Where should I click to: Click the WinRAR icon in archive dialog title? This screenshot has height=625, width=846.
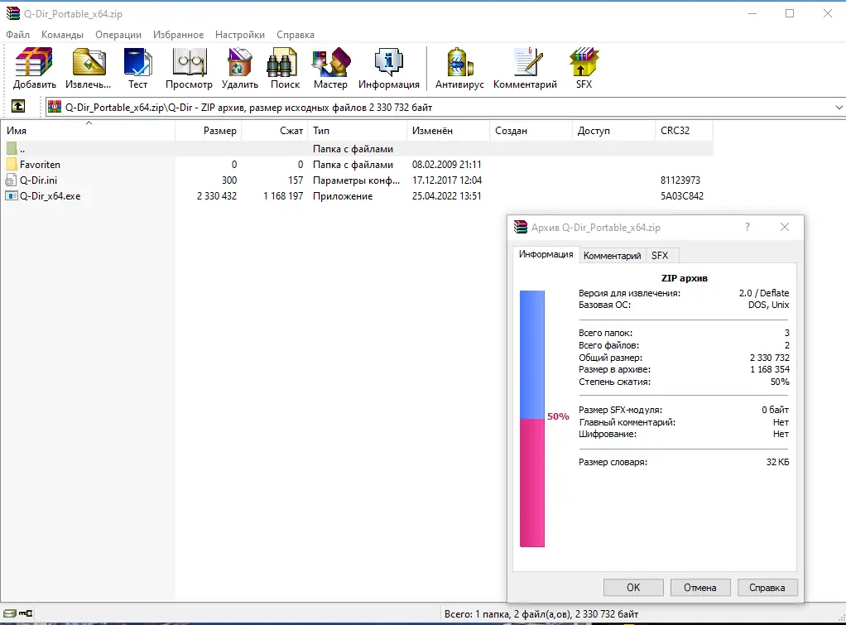521,227
